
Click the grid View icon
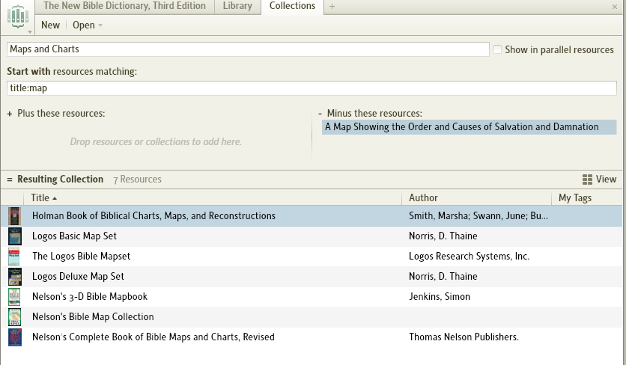pos(587,180)
